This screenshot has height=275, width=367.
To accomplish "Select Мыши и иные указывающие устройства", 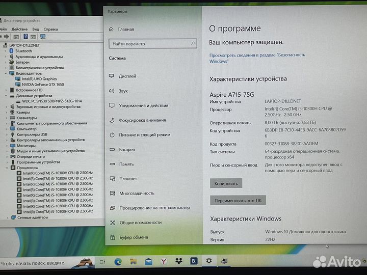I will [x=50, y=151].
